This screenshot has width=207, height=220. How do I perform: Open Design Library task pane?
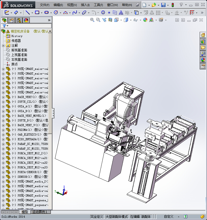tap(203, 41)
